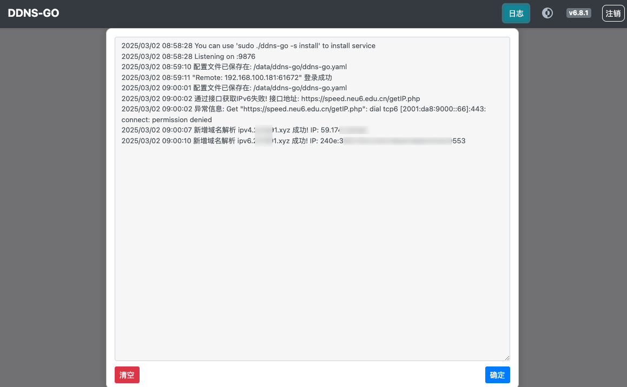Click the DDNS-GO logo text
The height and width of the screenshot is (387, 627).
click(33, 13)
